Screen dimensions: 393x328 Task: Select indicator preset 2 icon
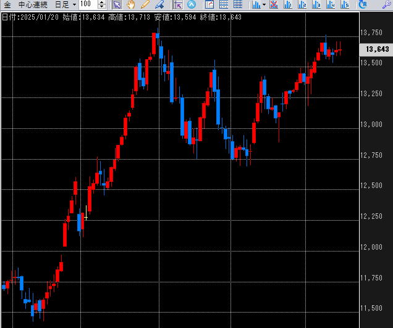(302, 4)
